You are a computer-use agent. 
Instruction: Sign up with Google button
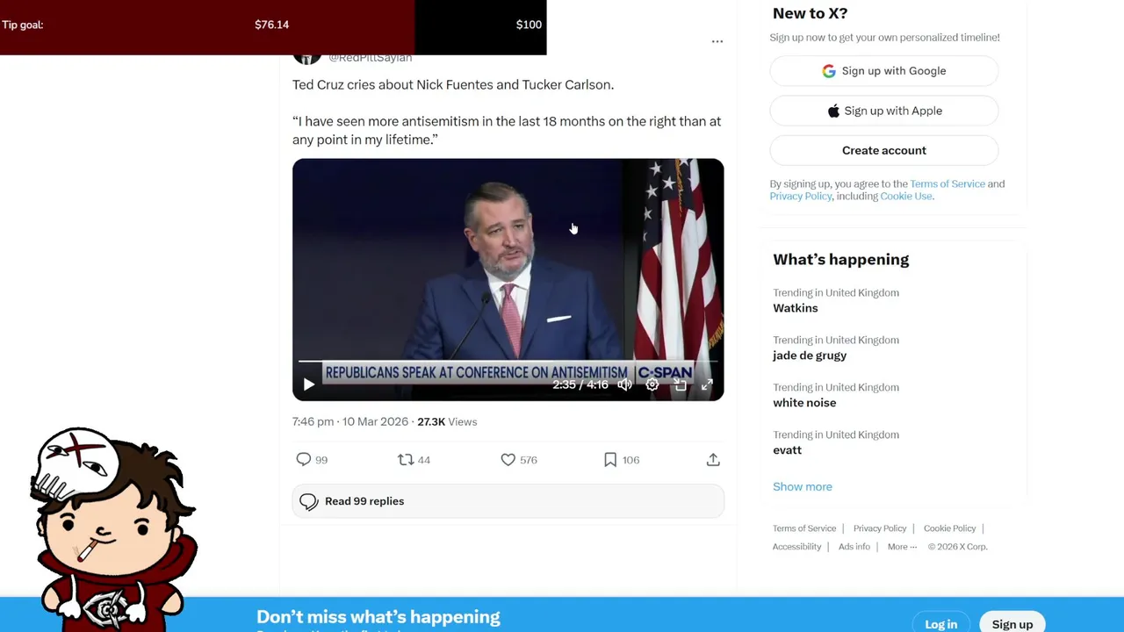click(x=884, y=71)
